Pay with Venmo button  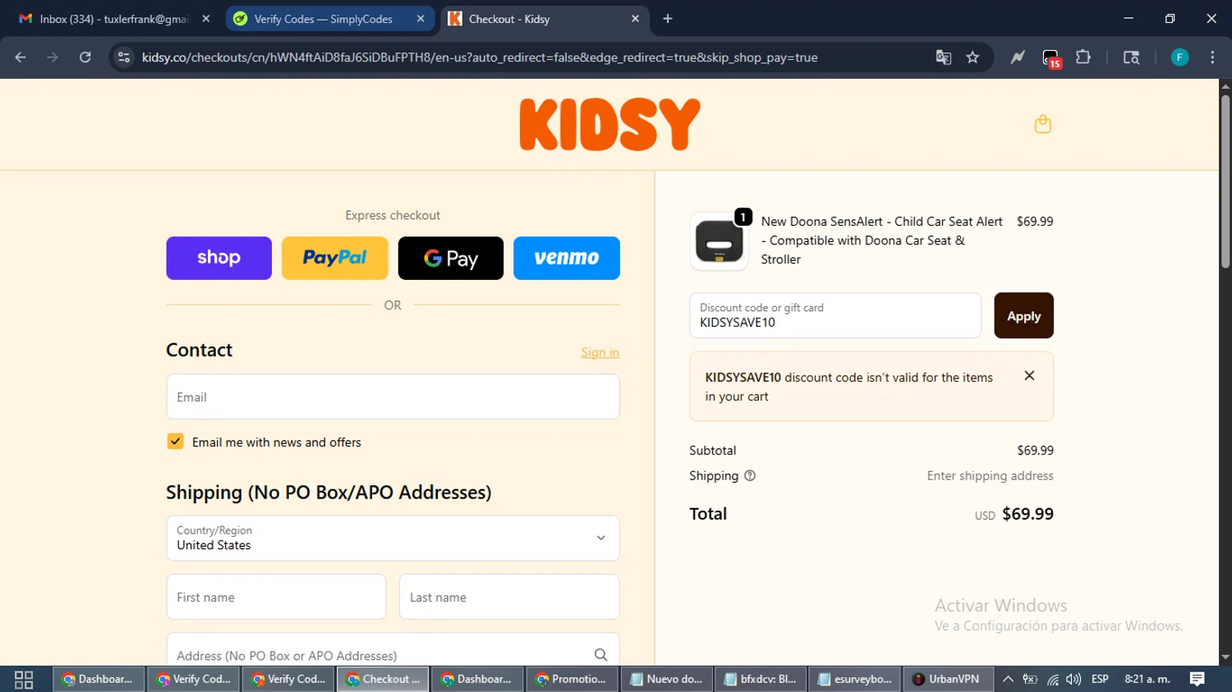point(567,258)
